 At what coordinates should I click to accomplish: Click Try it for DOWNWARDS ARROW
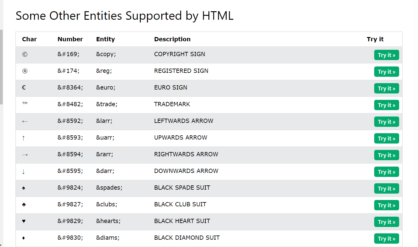point(386,172)
